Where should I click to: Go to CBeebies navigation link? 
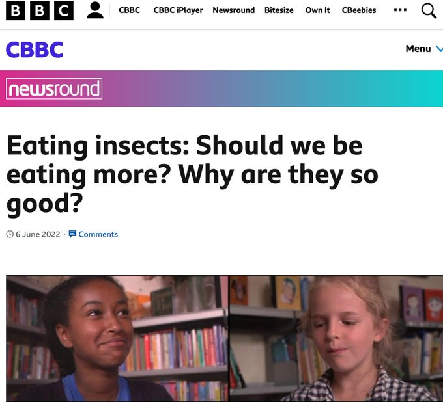coord(359,10)
